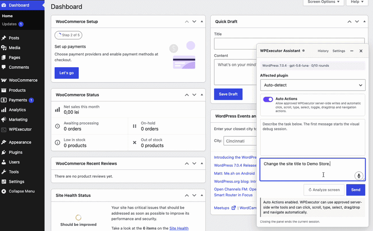Click the microphone voice input icon
Screen dimensions: 373x231
[359, 176]
